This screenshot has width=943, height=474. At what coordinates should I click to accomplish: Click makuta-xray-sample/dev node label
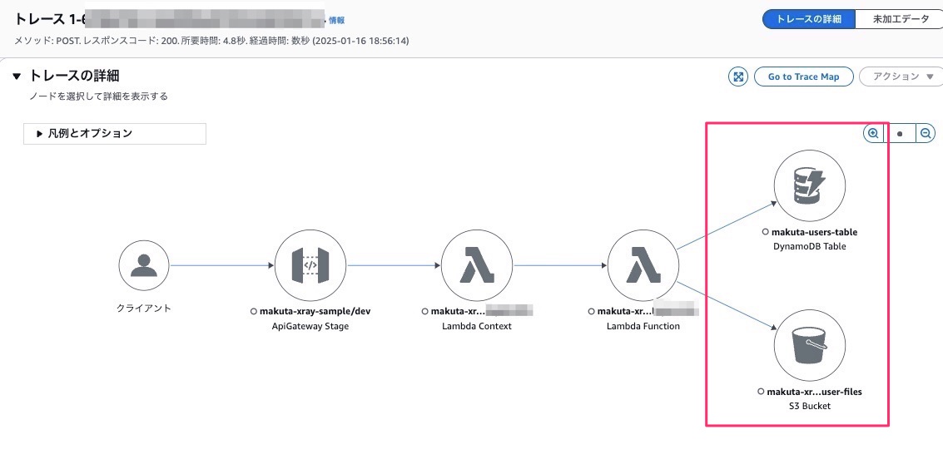pyautogui.click(x=315, y=311)
